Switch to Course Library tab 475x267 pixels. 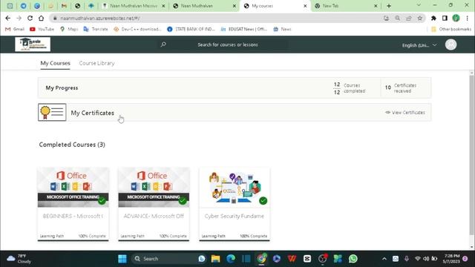96,63
